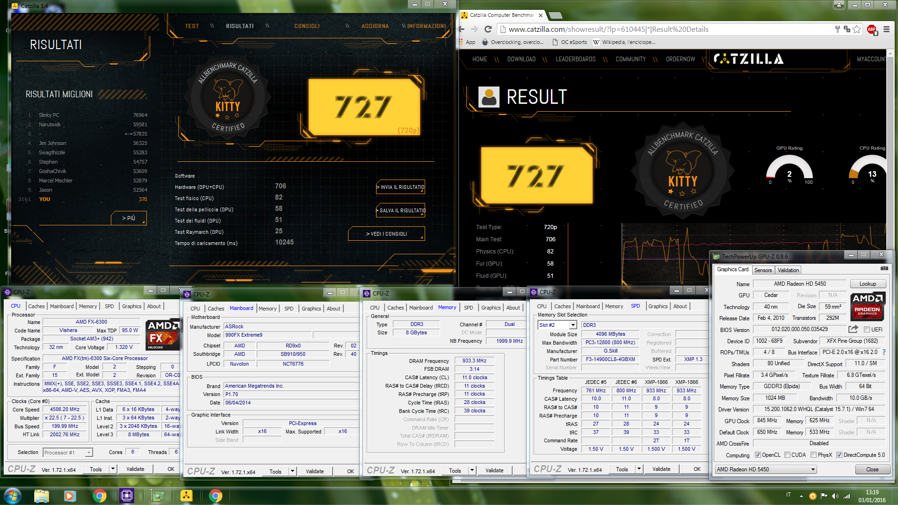898x505 pixels.
Task: Click the Action Center flag icon
Action: [824, 496]
